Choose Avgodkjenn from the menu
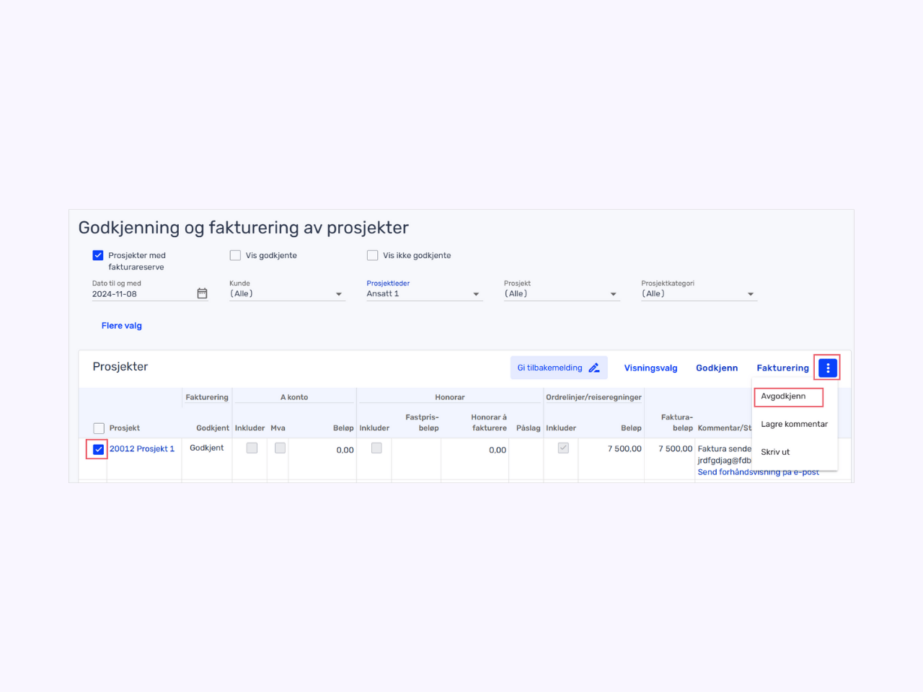 [784, 396]
